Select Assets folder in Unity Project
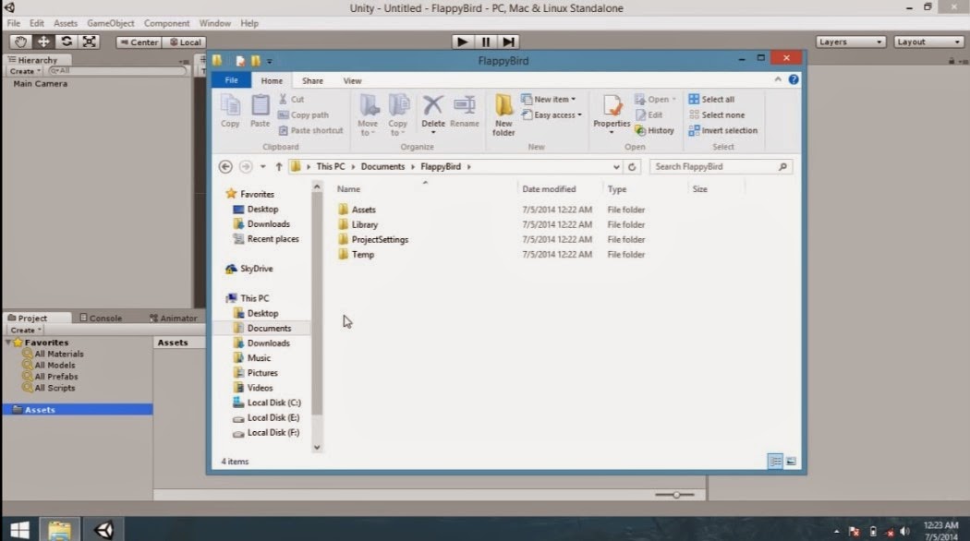970x541 pixels. click(x=78, y=409)
